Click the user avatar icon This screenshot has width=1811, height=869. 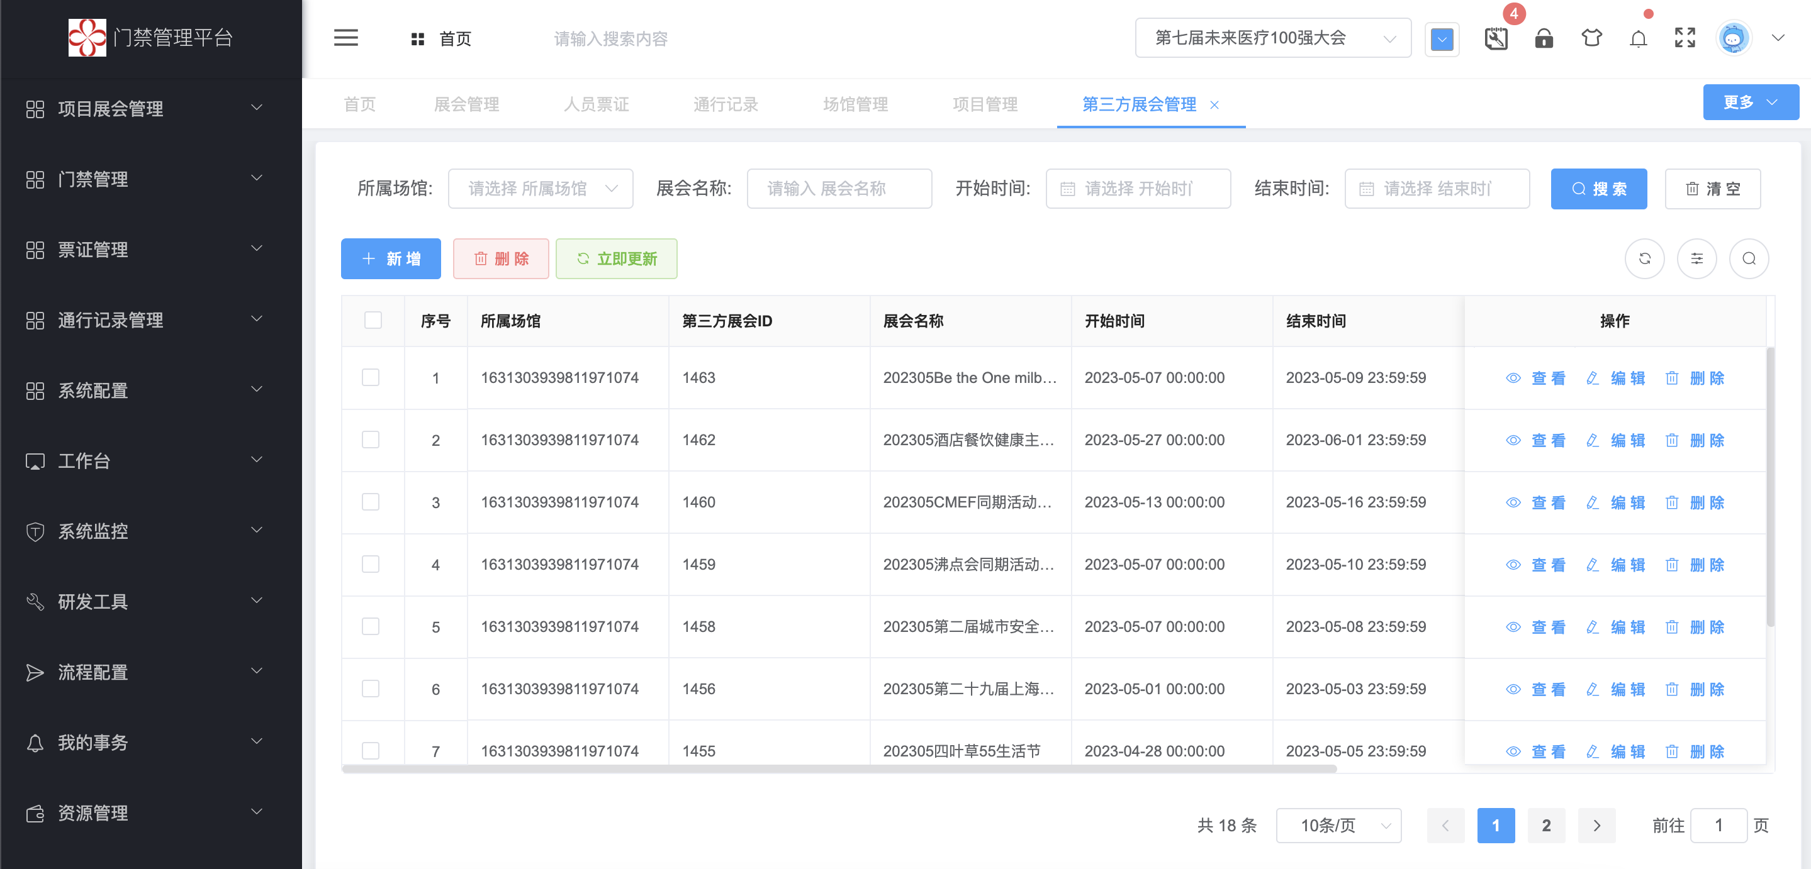(x=1733, y=38)
